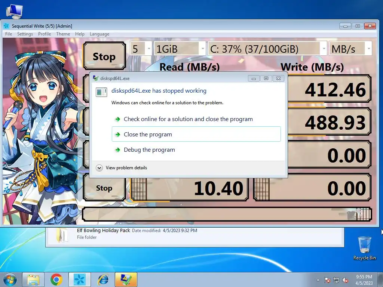Choose Debug the program option
The height and width of the screenshot is (287, 383).
pyautogui.click(x=196, y=149)
